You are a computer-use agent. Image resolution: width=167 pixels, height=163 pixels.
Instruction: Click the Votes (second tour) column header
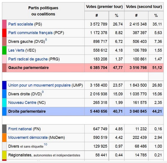(144, 7)
